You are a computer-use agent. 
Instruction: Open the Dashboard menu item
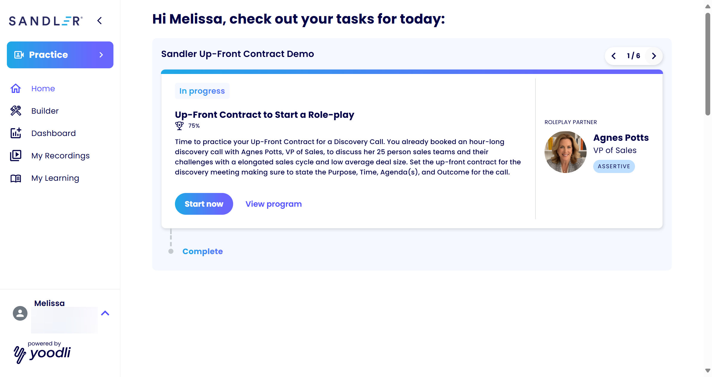click(x=53, y=133)
